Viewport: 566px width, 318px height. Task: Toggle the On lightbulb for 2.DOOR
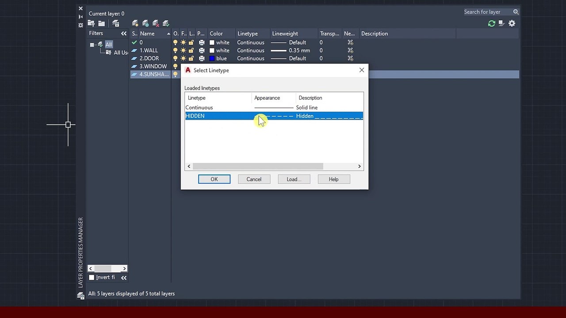coord(175,58)
